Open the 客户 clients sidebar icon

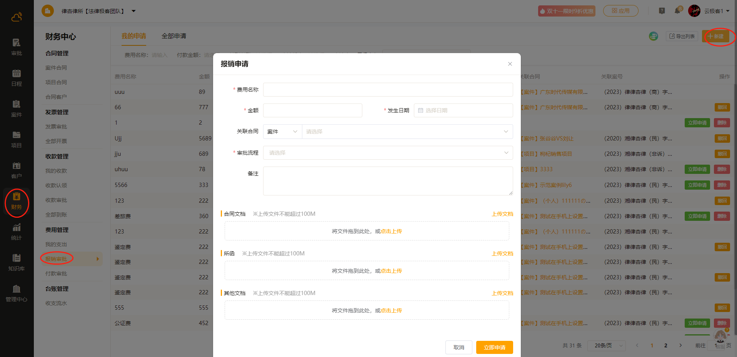17,170
